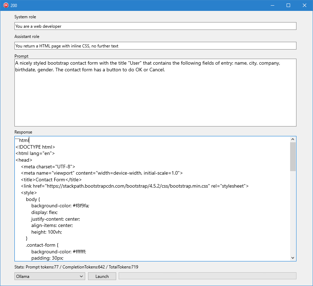Click the 'height: 100vh;' line
The image size is (313, 286).
47,232
